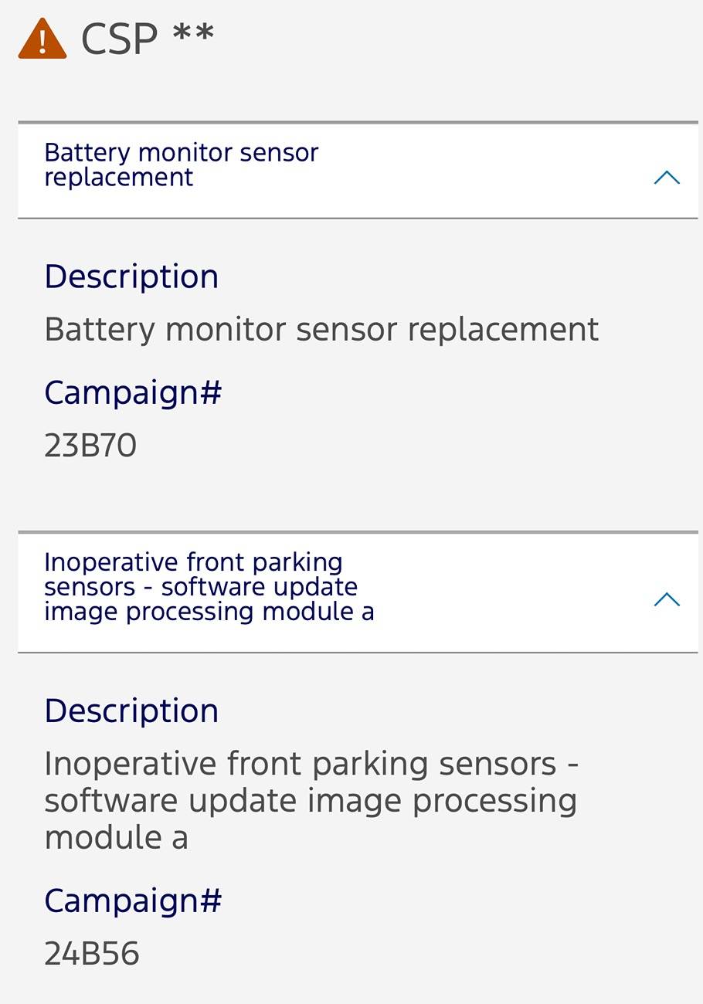Viewport: 703px width, 1004px height.
Task: Click the word 'replacement' in first header
Action: tap(118, 178)
